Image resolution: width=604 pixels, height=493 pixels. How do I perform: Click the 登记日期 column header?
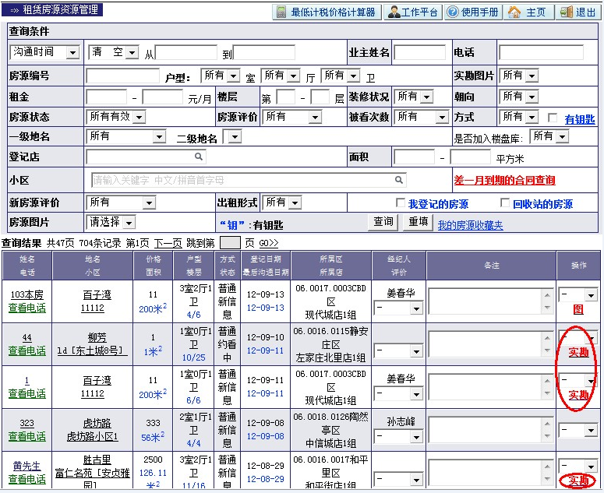coord(266,259)
